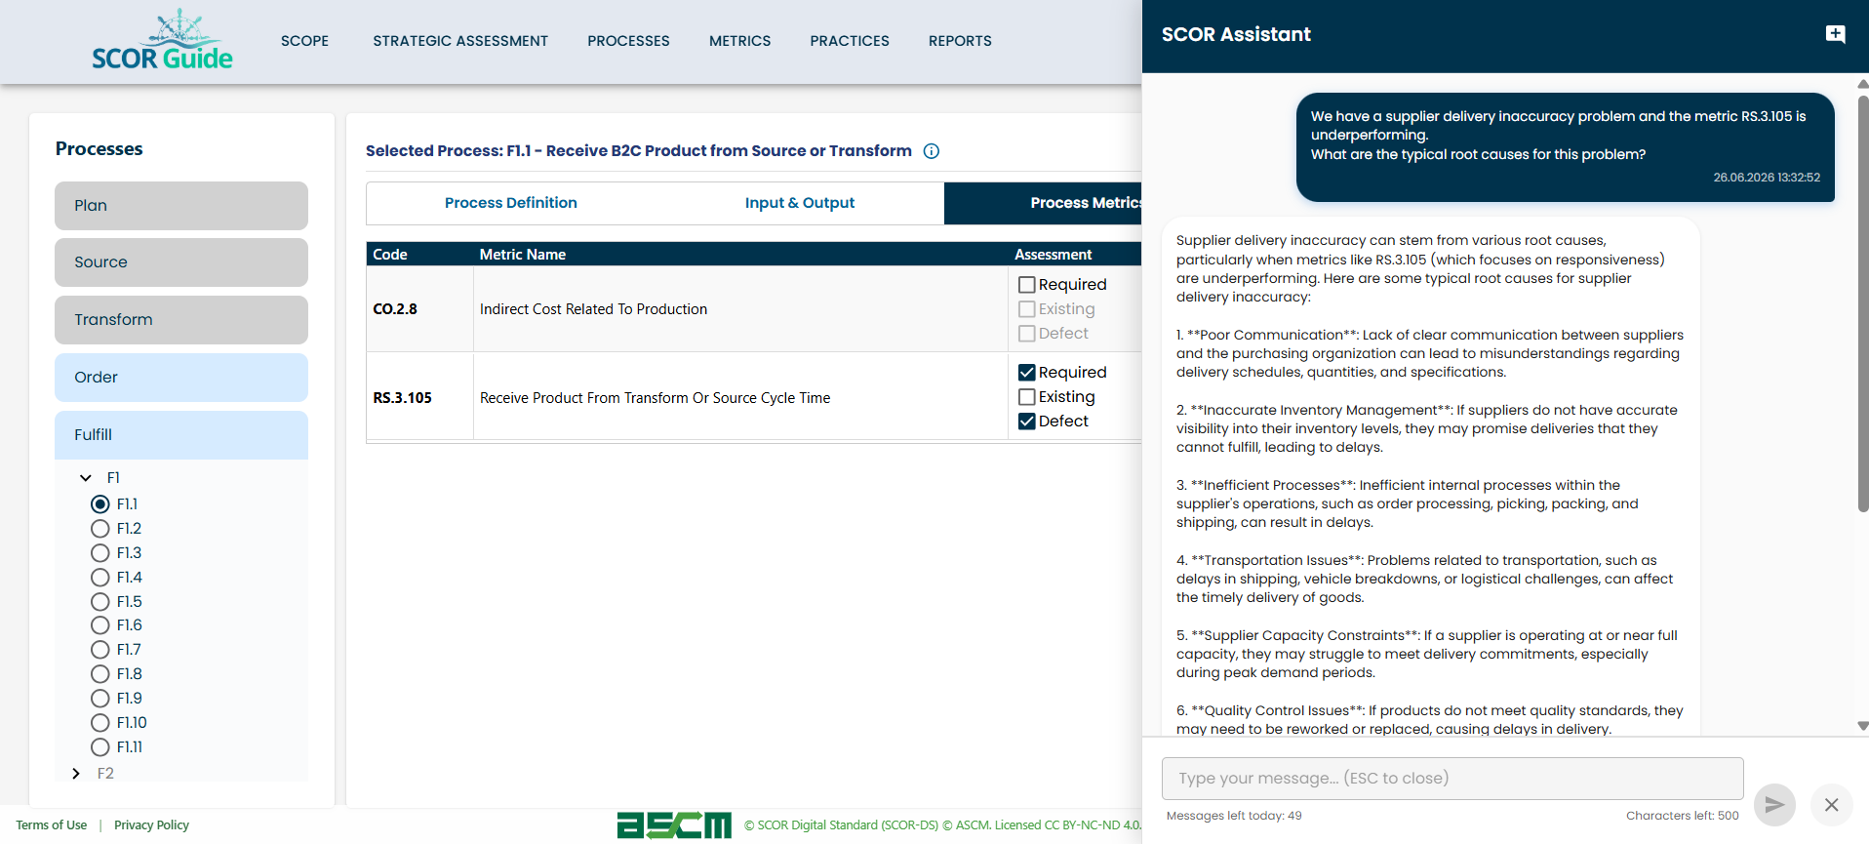Expand the Source process section
This screenshot has width=1869, height=844.
click(181, 262)
